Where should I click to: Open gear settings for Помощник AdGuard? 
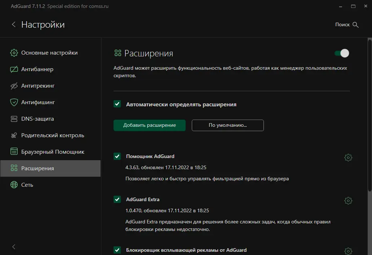click(x=348, y=157)
